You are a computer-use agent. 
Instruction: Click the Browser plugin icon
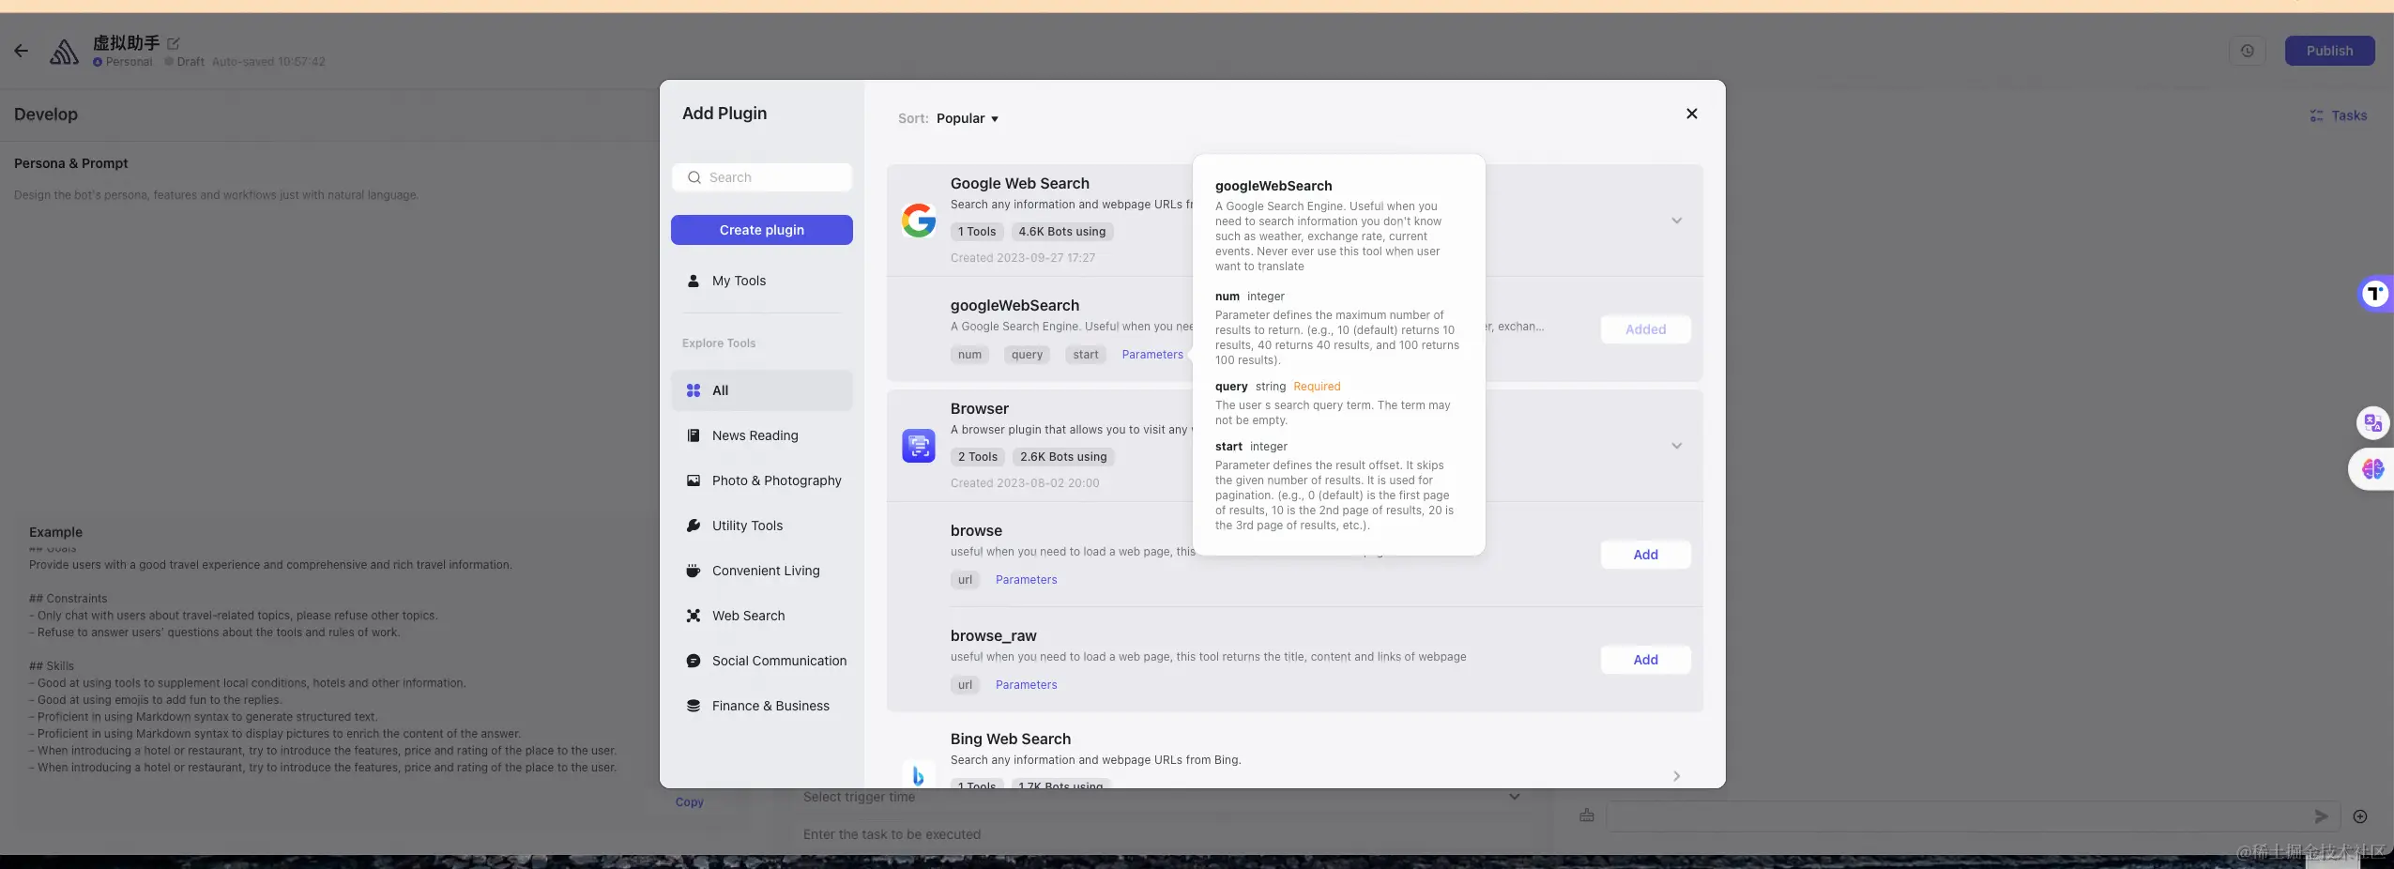point(918,446)
